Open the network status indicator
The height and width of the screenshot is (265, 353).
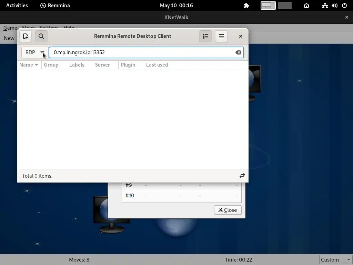tap(325, 6)
